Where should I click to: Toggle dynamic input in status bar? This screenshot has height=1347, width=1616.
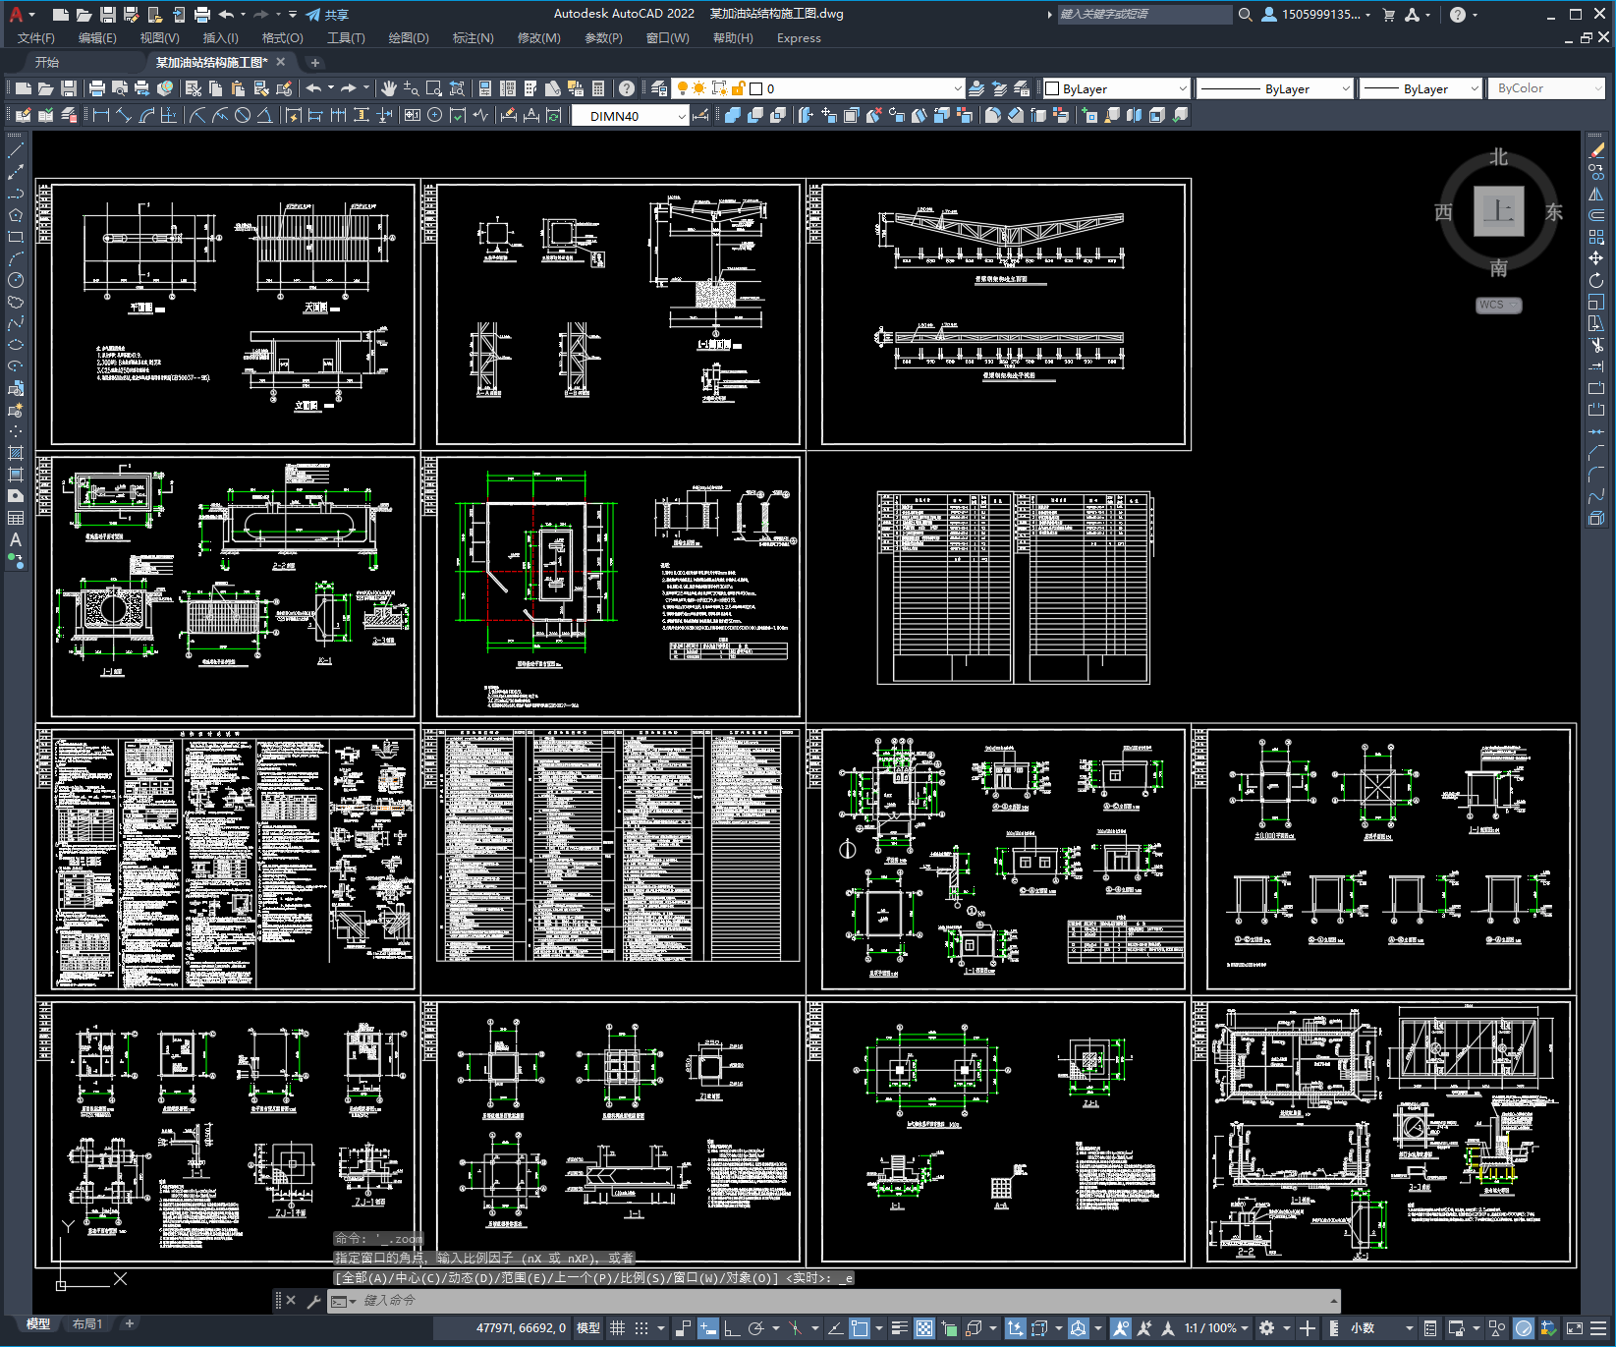708,1328
